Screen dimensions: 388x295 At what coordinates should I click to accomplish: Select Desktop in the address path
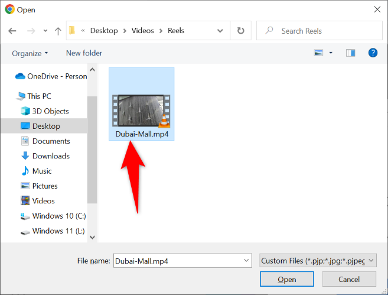(104, 31)
